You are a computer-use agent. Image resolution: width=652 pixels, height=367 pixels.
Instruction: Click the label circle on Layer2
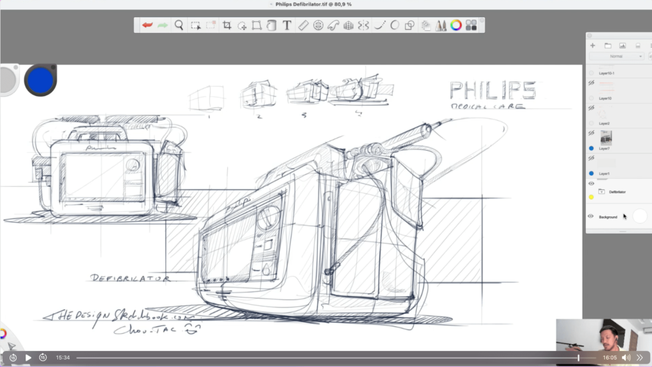click(x=592, y=123)
